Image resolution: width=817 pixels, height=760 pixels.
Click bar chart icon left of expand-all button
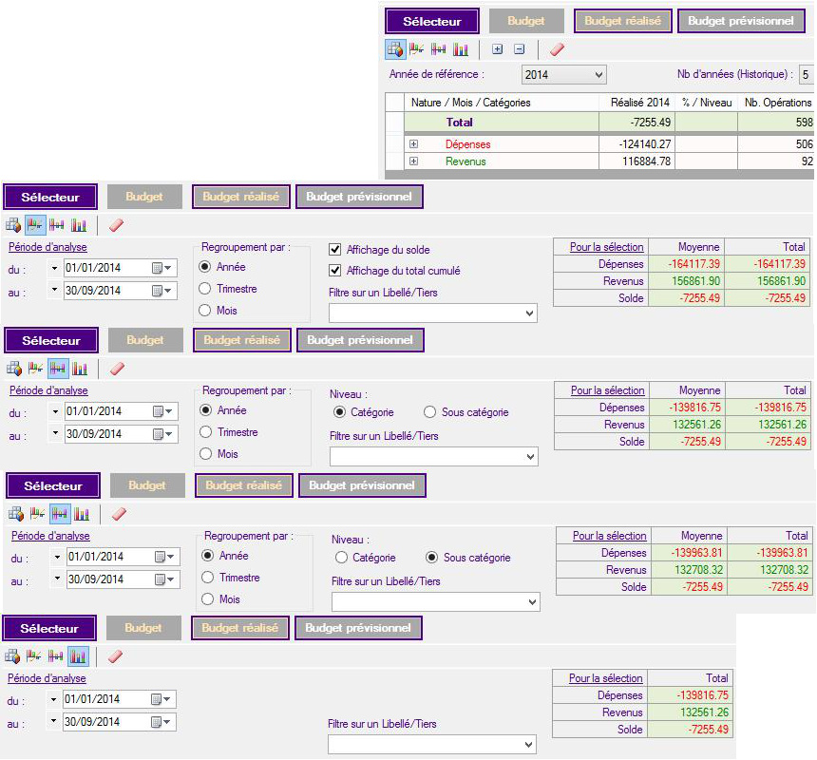tap(461, 49)
